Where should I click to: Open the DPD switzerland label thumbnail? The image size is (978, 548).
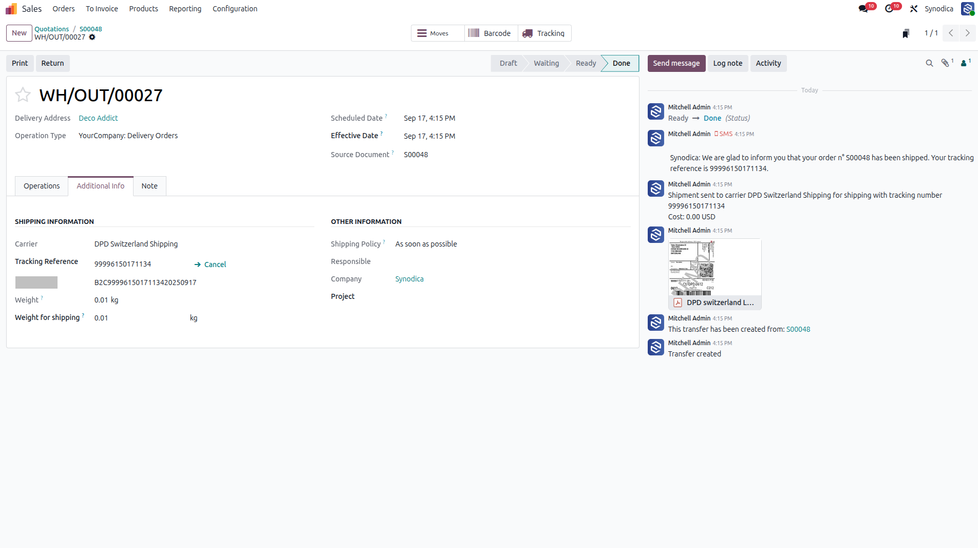714,267
